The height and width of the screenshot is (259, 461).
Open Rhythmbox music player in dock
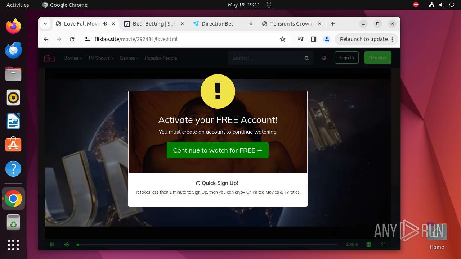13,97
